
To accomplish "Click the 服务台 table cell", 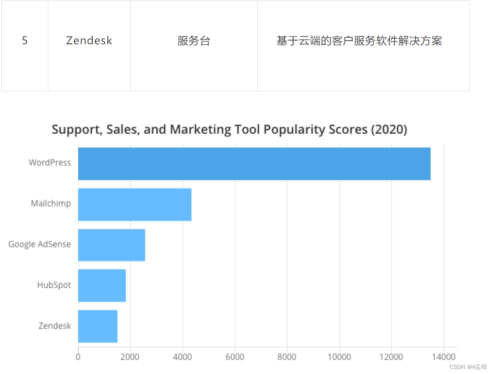I will 194,46.
